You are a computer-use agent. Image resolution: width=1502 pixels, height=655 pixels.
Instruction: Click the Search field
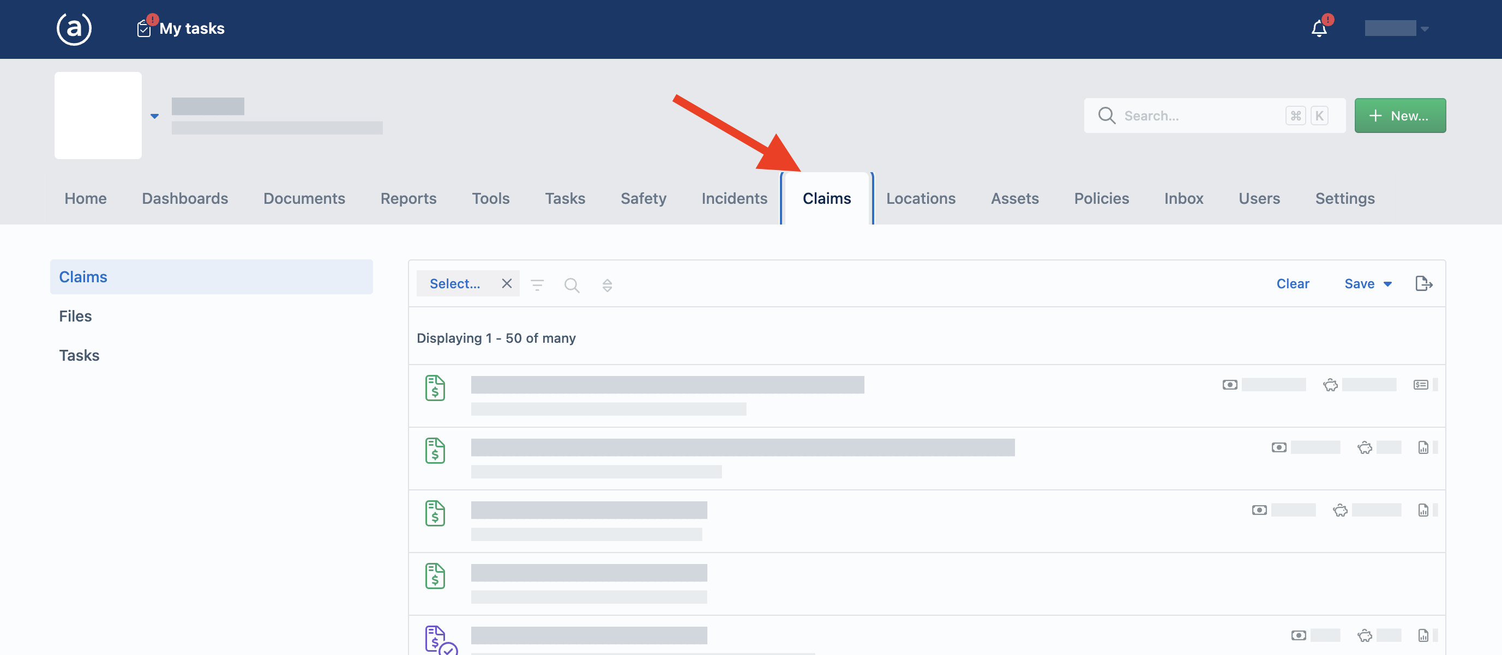(x=1215, y=116)
